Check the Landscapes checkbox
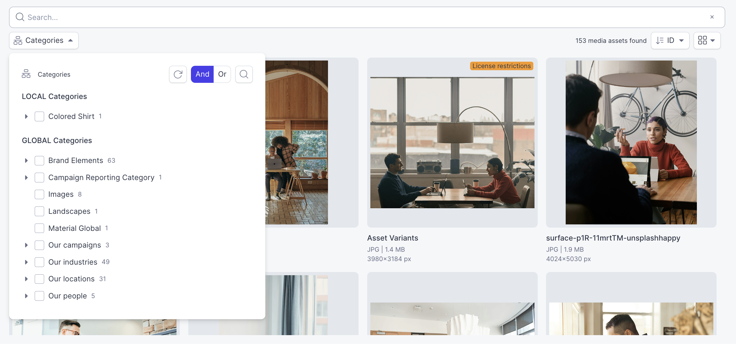 coord(39,211)
